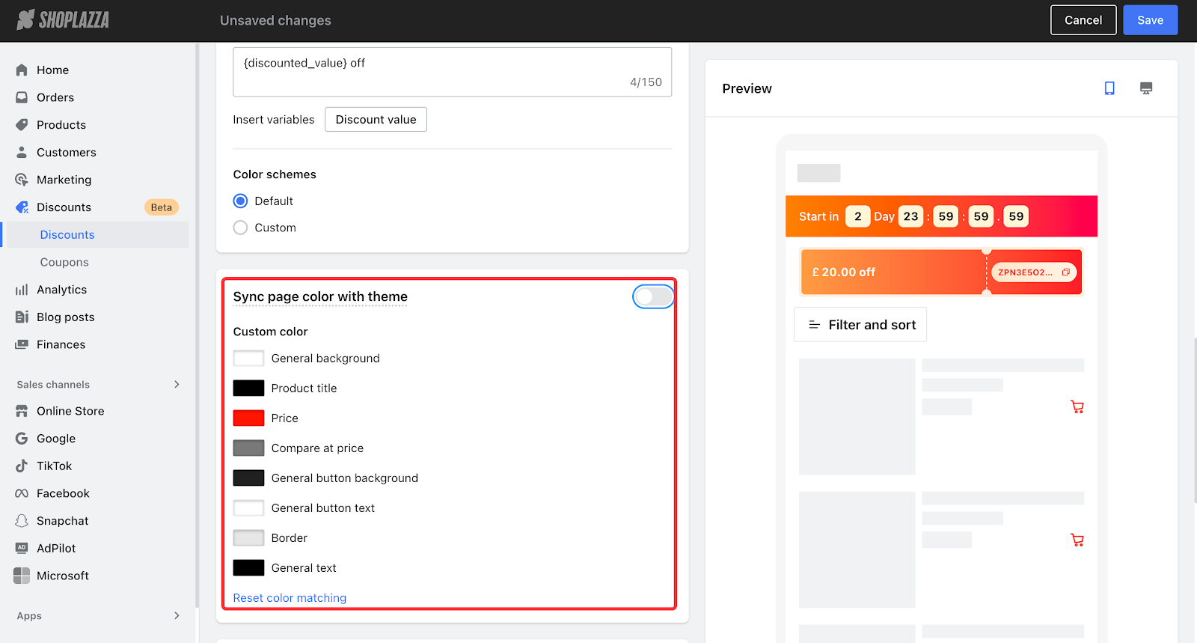Open the red Price color swatch
Screen dimensions: 1197x643
pos(248,418)
